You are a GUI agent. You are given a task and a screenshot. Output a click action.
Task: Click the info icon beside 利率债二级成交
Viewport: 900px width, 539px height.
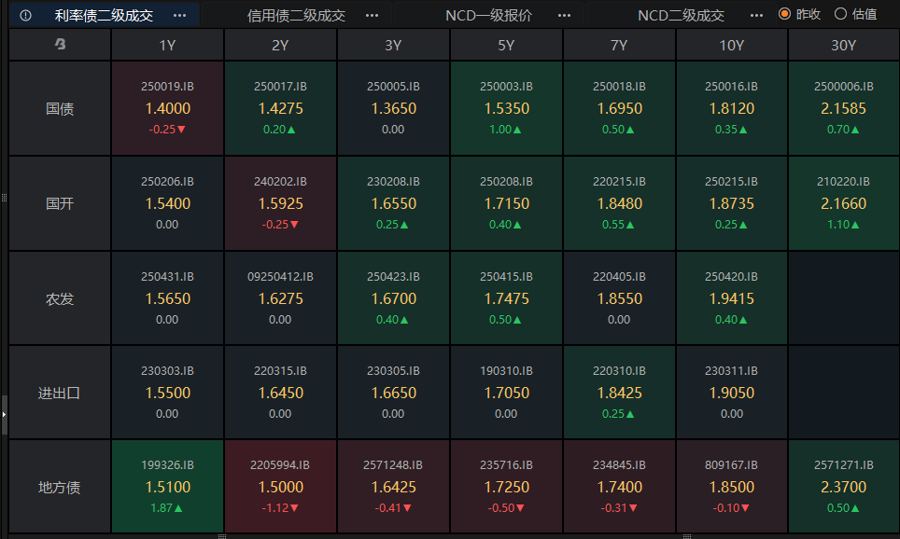tap(25, 15)
